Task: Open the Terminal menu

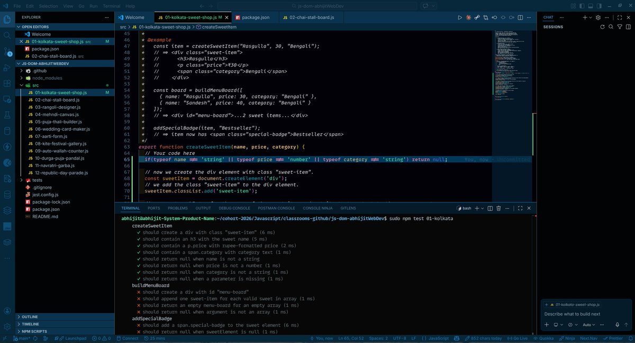Action: click(112, 6)
